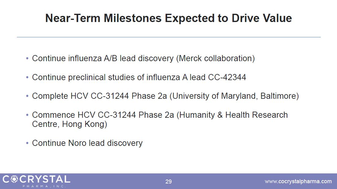Click the first bullet point dot
The image size is (337, 189).
point(27,58)
